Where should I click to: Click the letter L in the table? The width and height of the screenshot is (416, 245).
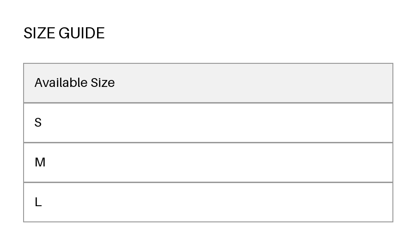(x=38, y=202)
